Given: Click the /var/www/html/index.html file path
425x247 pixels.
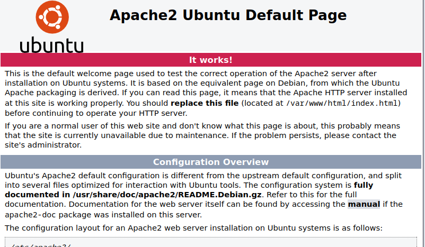Looking at the screenshot, I should pos(343,103).
